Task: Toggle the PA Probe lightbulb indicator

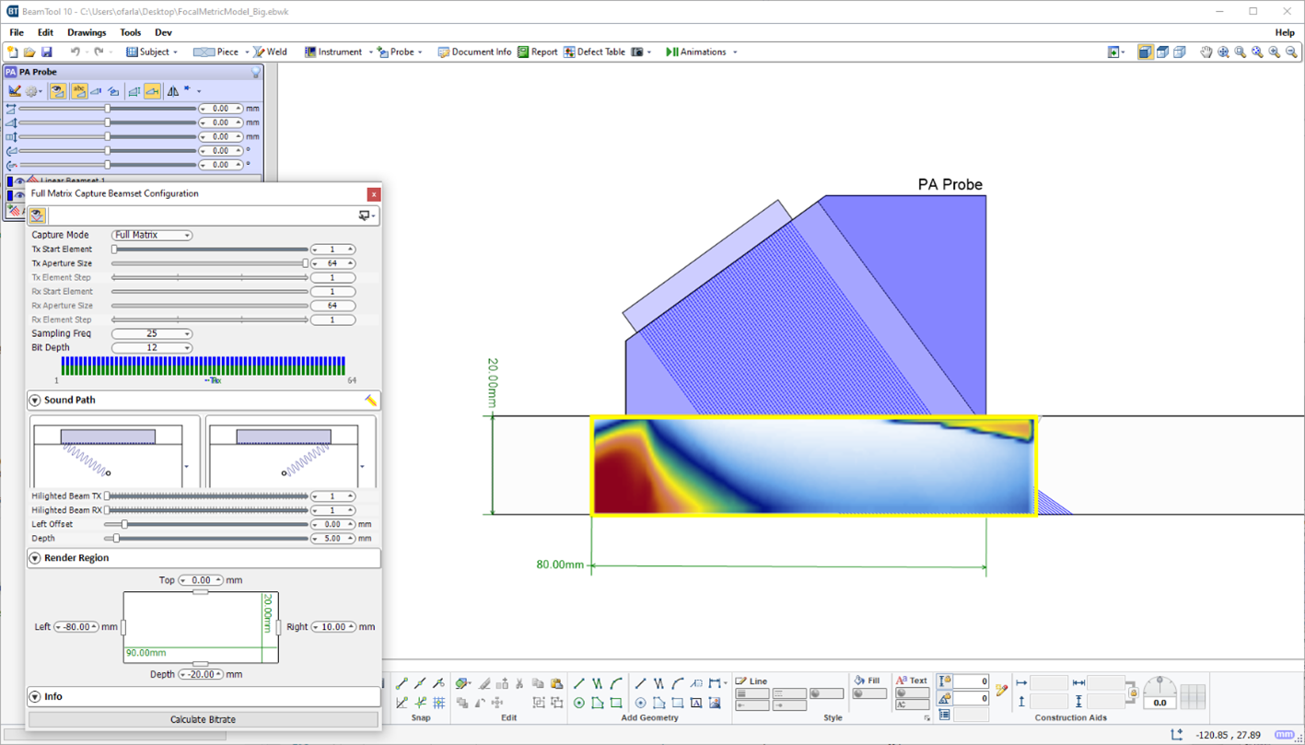Action: coord(255,72)
